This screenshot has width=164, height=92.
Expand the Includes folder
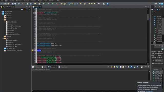(3, 16)
